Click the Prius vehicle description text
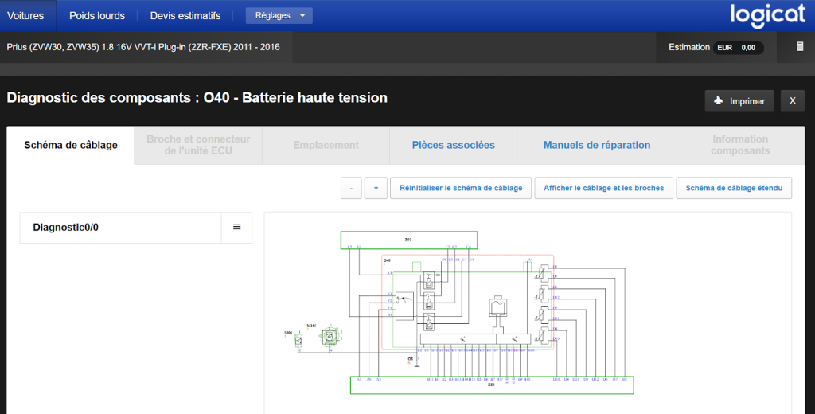The width and height of the screenshot is (815, 414). (x=143, y=47)
